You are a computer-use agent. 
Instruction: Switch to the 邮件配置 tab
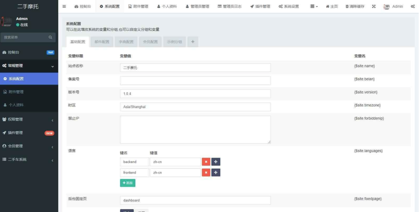[102, 42]
